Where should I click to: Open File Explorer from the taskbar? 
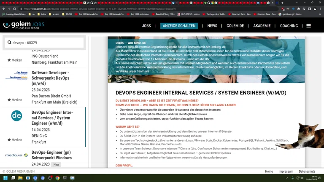coord(20,178)
